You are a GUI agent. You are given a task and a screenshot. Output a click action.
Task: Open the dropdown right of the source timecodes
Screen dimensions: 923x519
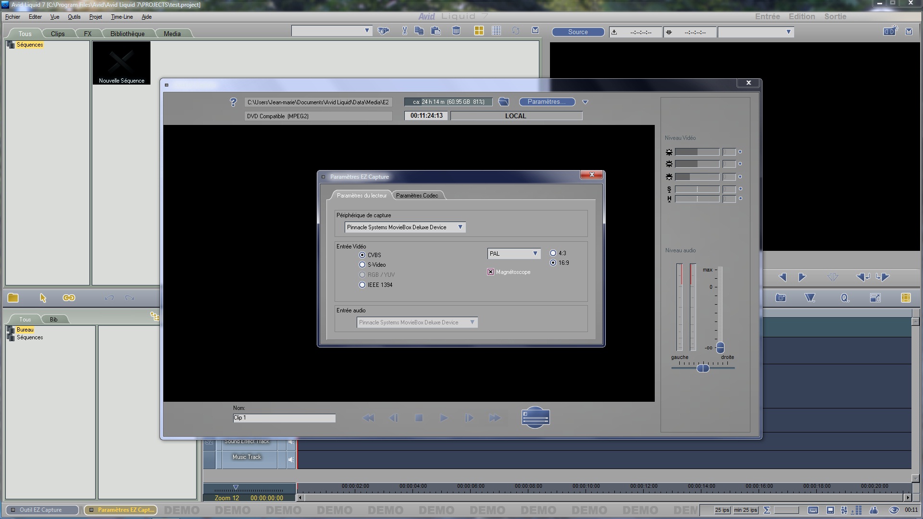pyautogui.click(x=755, y=32)
